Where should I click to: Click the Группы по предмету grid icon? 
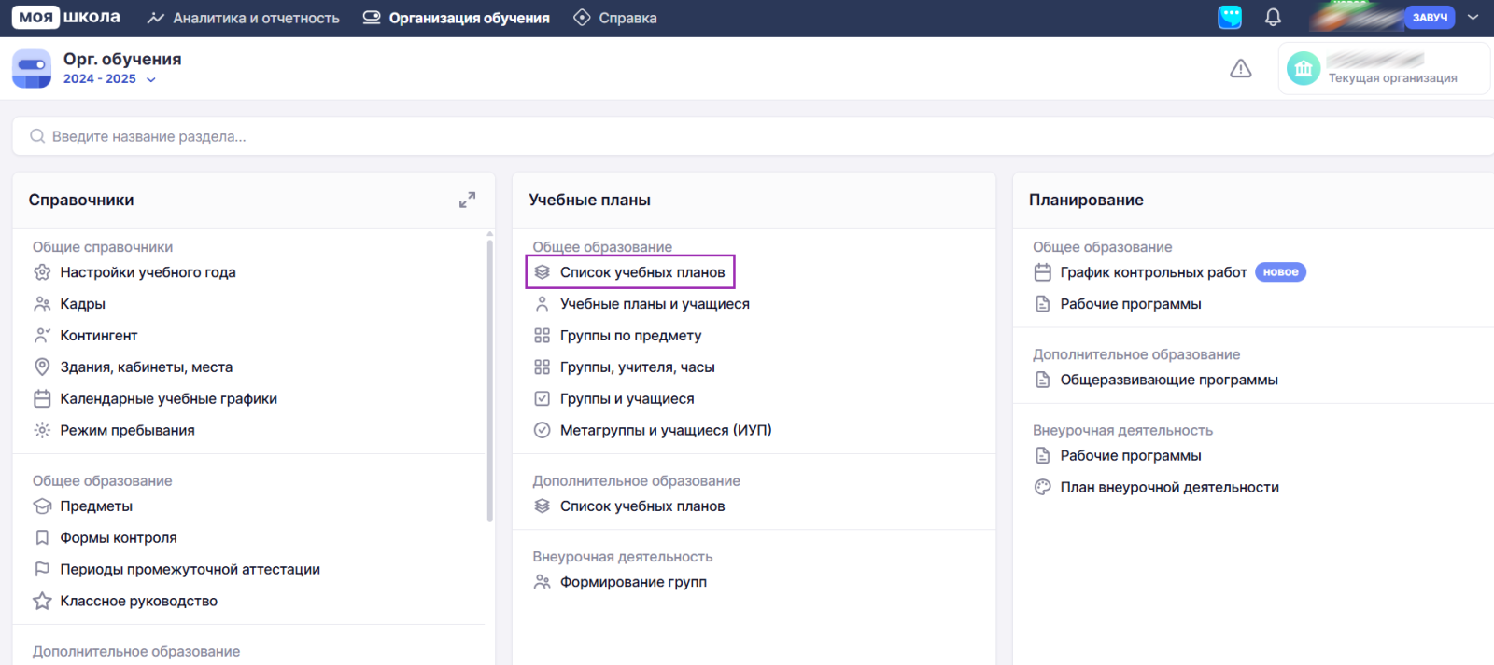(x=542, y=336)
